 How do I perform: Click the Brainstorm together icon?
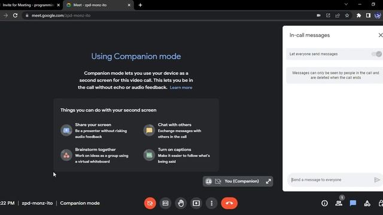pos(66,155)
